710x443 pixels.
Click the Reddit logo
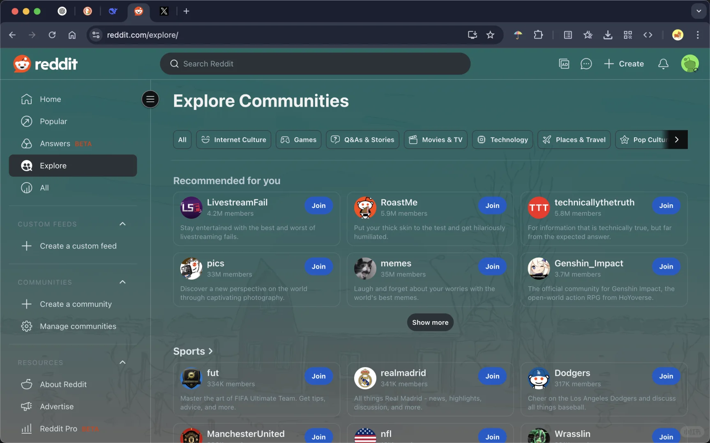pyautogui.click(x=45, y=64)
